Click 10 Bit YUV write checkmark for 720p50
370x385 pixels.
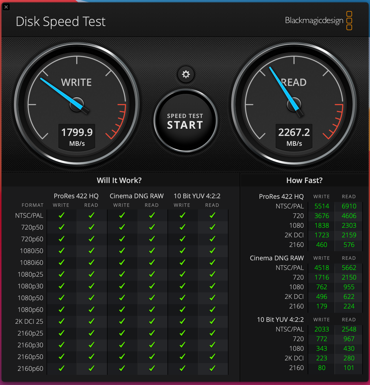pyautogui.click(x=182, y=227)
